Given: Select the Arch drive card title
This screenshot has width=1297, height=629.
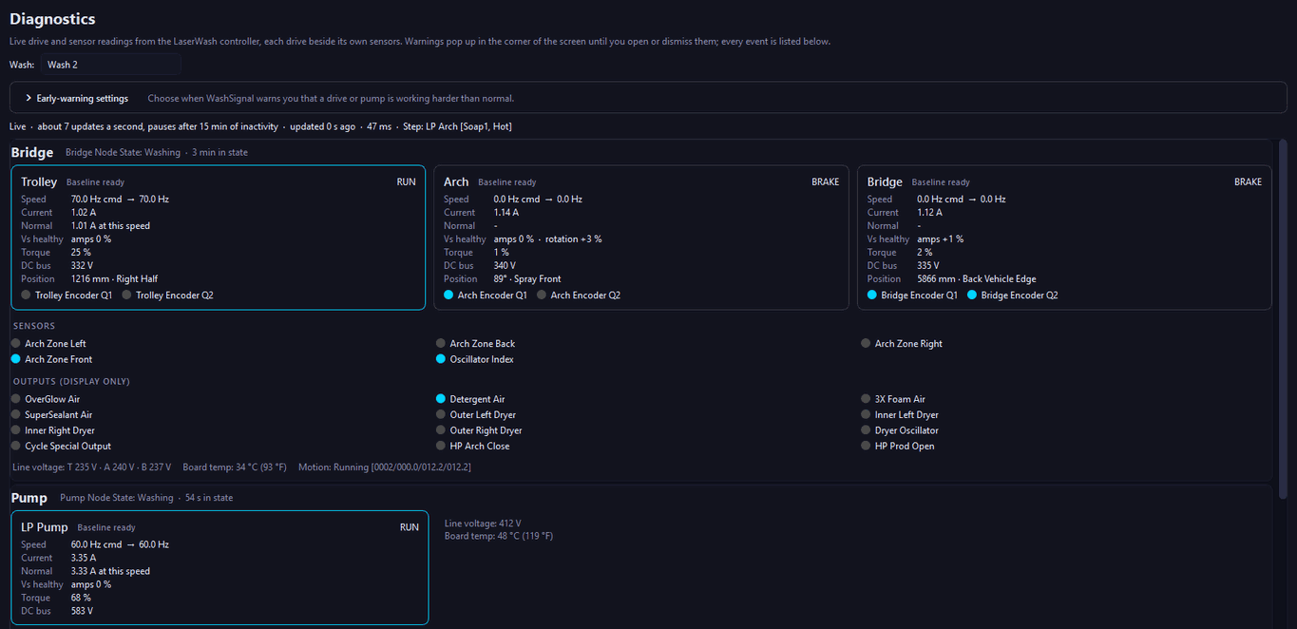Looking at the screenshot, I should 456,181.
